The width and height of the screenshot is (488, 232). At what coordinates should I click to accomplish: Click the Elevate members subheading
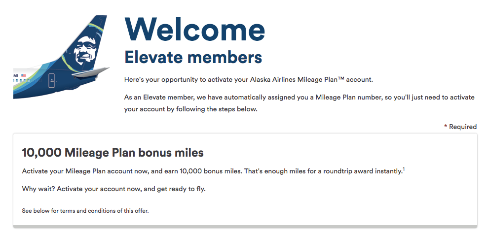(x=193, y=57)
